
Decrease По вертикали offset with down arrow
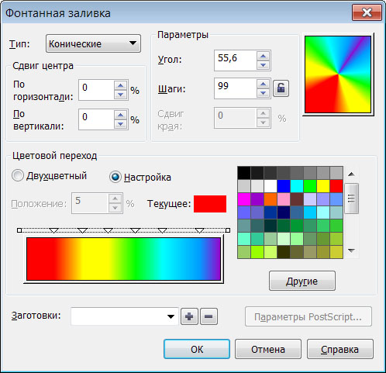pos(120,124)
